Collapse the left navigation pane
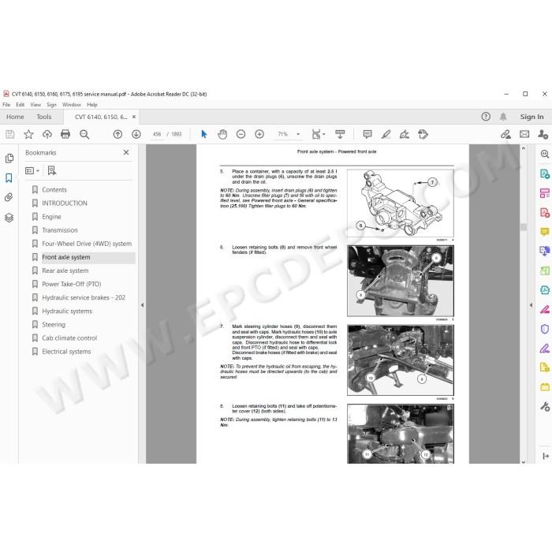 (142, 305)
